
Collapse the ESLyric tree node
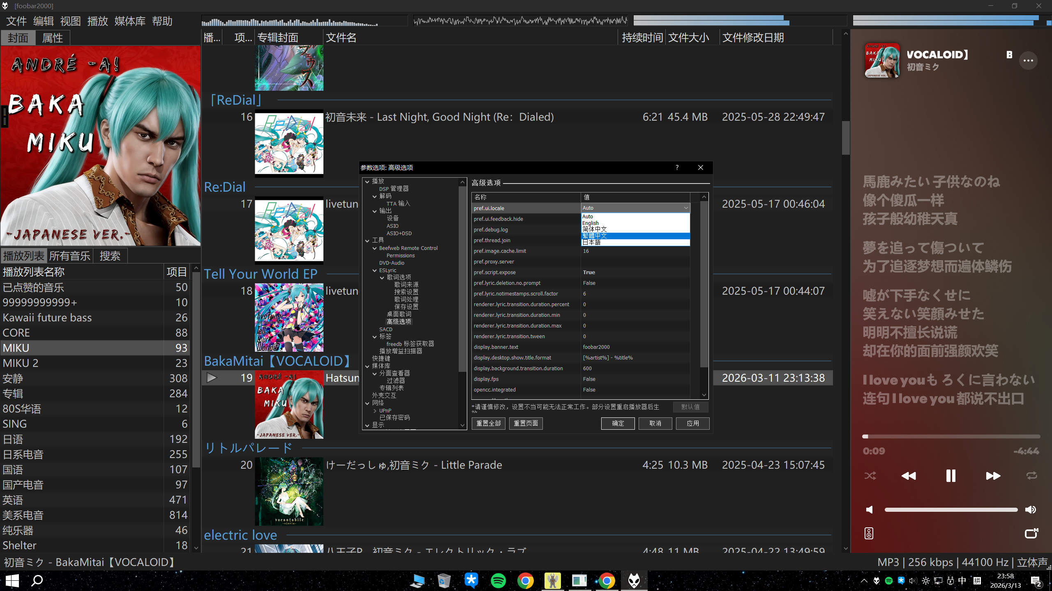[x=374, y=270]
